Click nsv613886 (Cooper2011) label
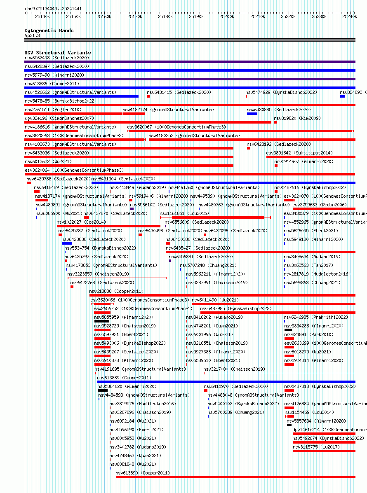Screen dimensions: 367x493 coord(52,84)
